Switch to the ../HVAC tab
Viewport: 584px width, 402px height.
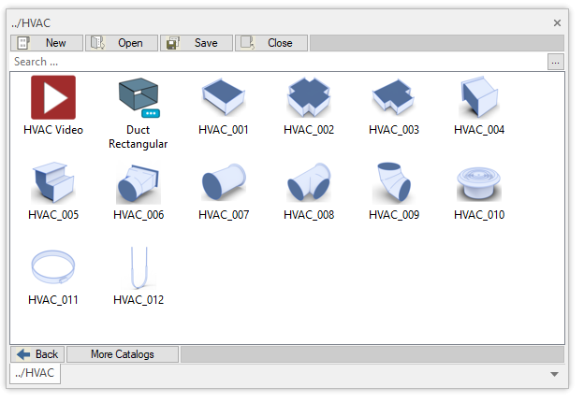coord(35,373)
